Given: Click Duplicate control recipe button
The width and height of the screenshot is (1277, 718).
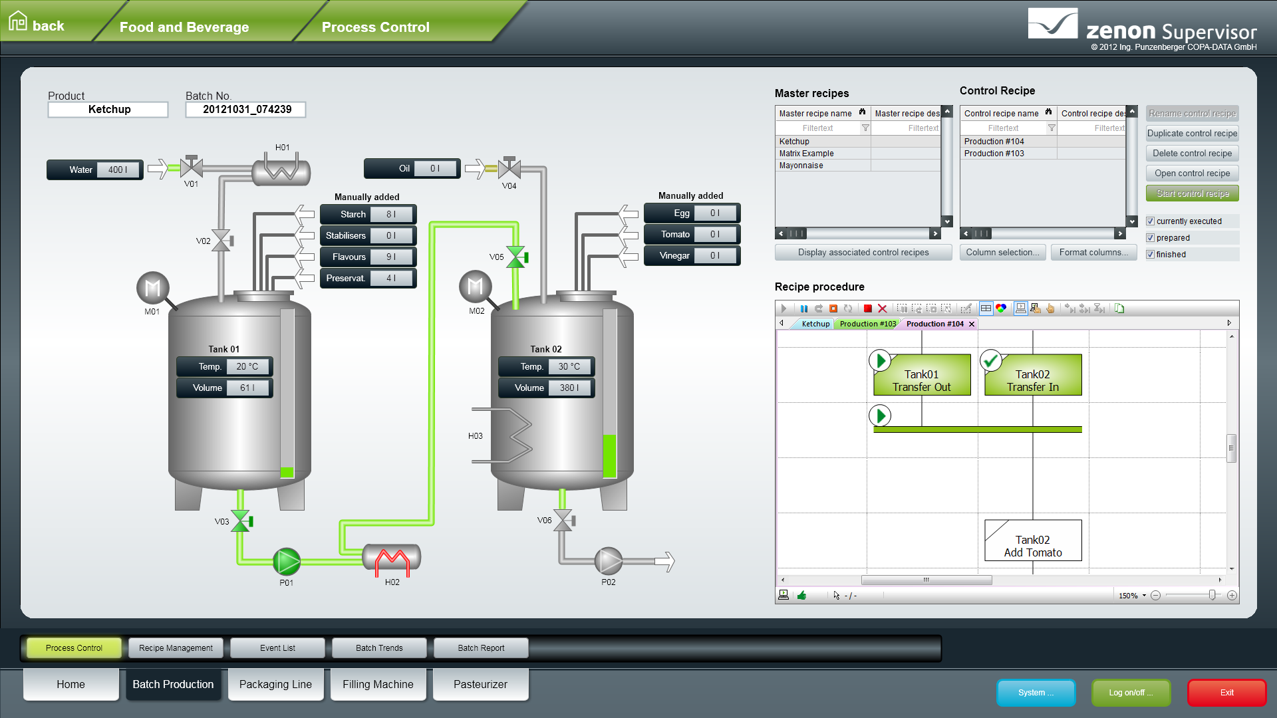Looking at the screenshot, I should coord(1192,134).
